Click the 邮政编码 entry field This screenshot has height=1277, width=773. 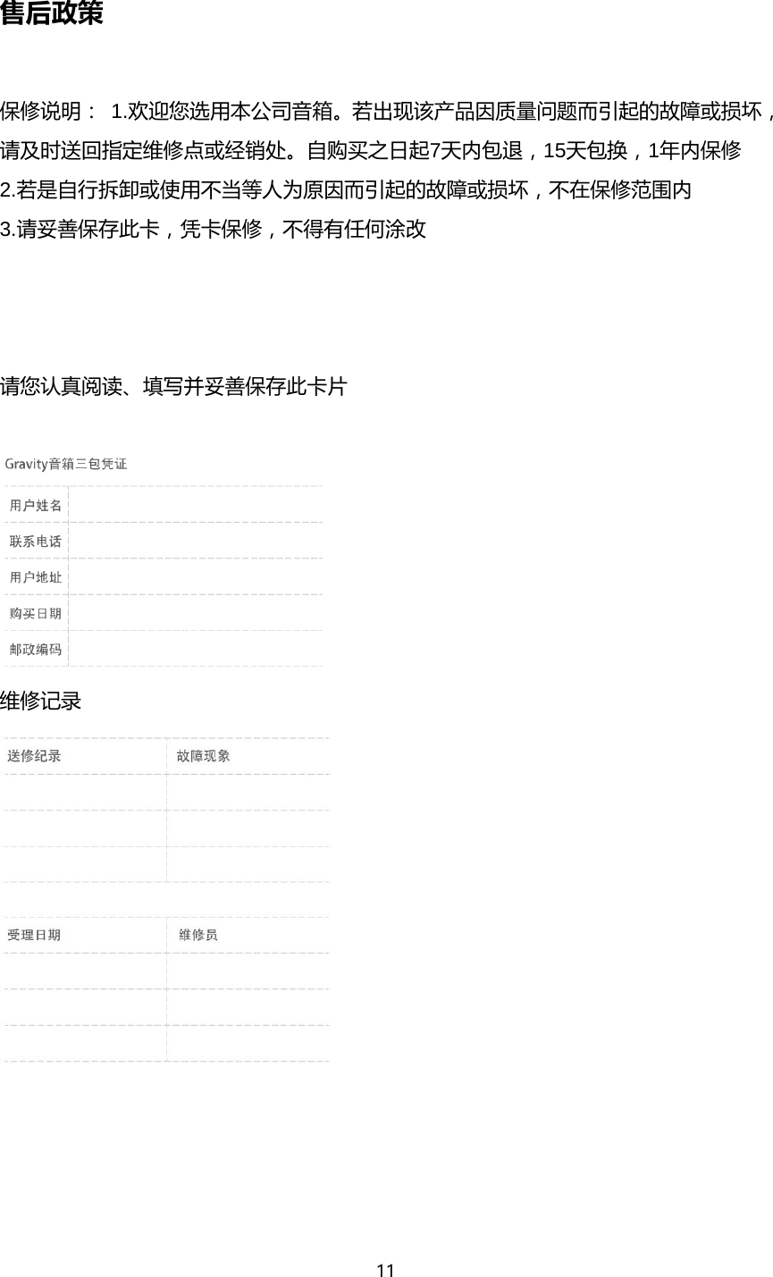197,651
